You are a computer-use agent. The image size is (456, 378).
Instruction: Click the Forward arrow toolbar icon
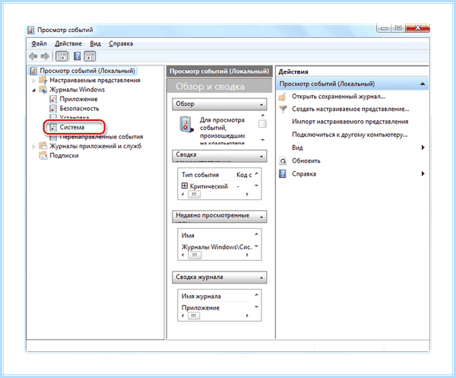pyautogui.click(x=45, y=56)
